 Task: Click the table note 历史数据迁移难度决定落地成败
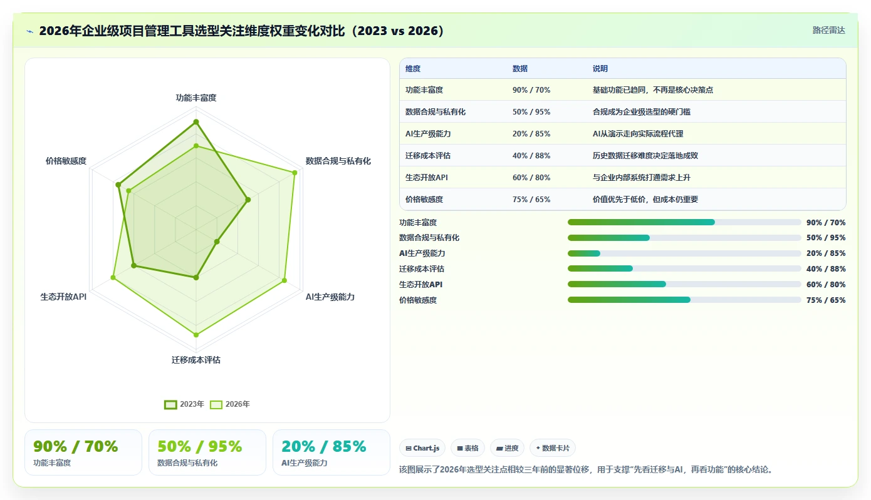[645, 156]
